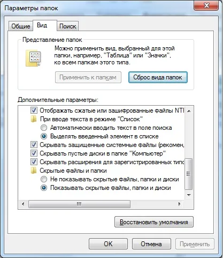This screenshot has width=223, height=258.
Task: Click the vertical scrollbar up arrow
Action: click(189, 111)
